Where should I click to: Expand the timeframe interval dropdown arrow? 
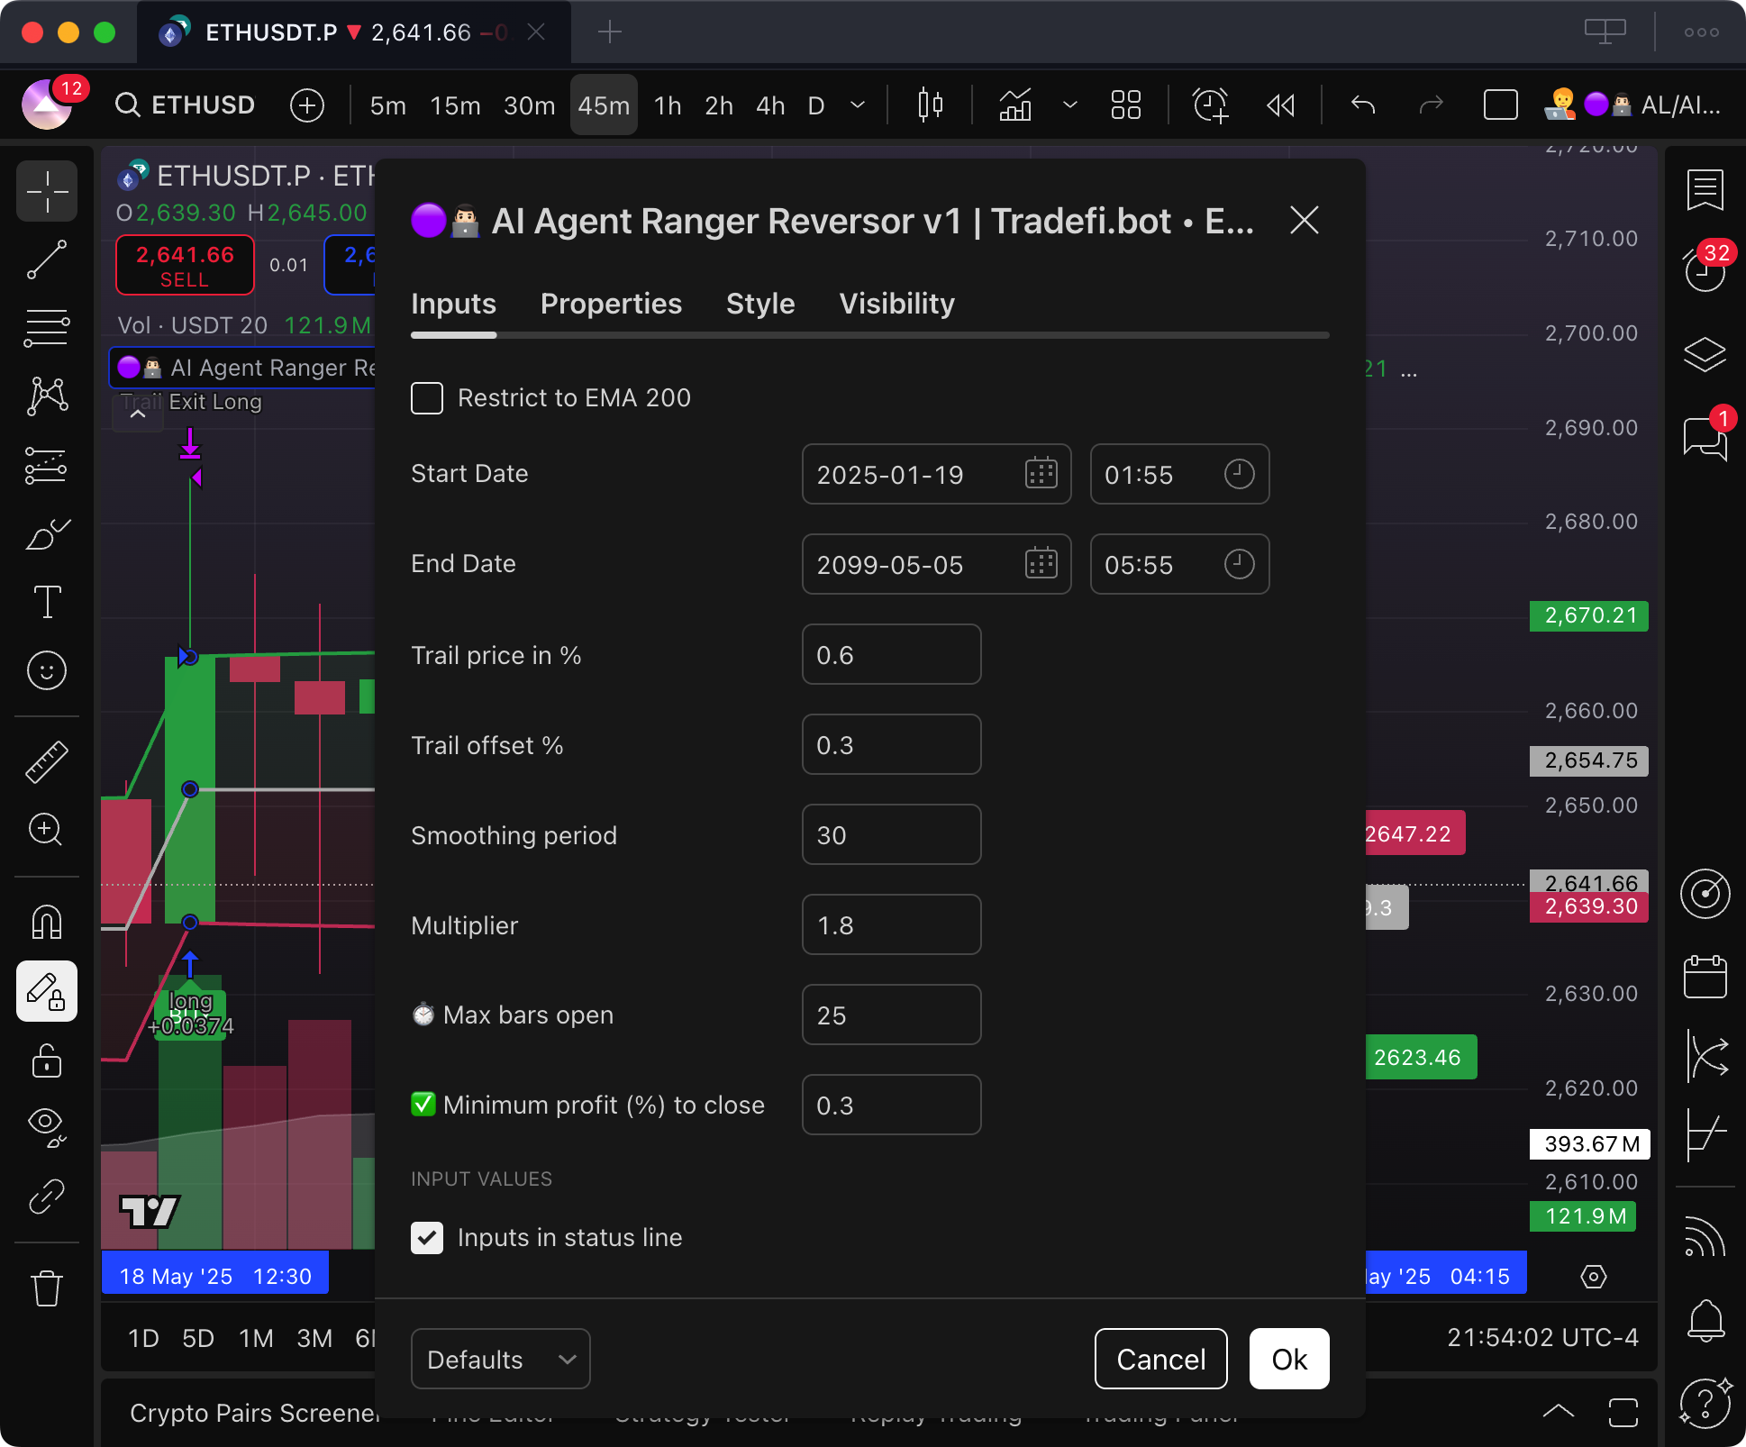[858, 105]
